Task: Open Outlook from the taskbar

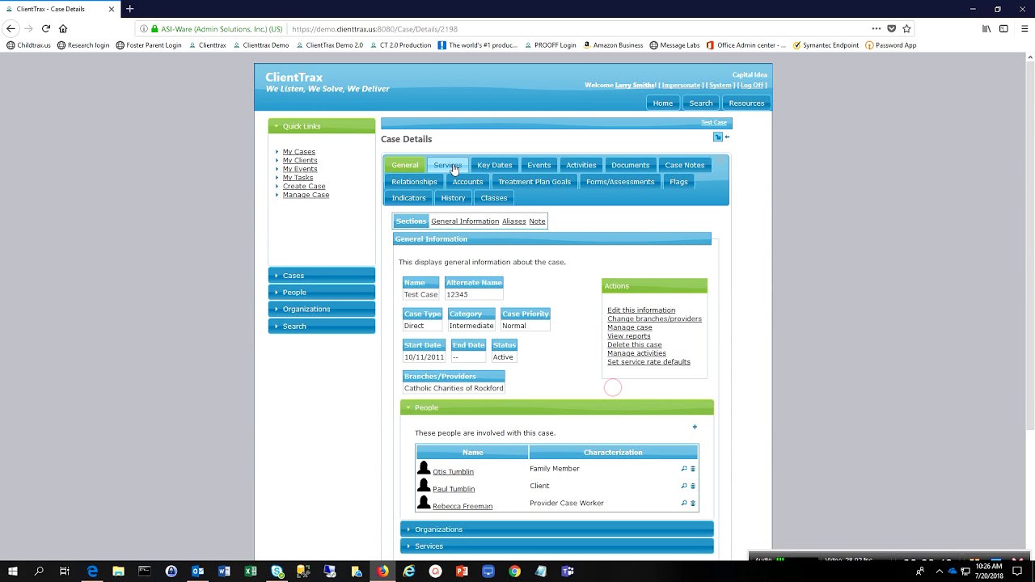Action: (x=198, y=571)
